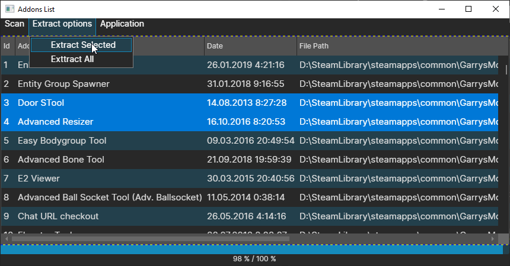This screenshot has height=266, width=510.
Task: Select the Door STool addon row
Action: (x=41, y=103)
